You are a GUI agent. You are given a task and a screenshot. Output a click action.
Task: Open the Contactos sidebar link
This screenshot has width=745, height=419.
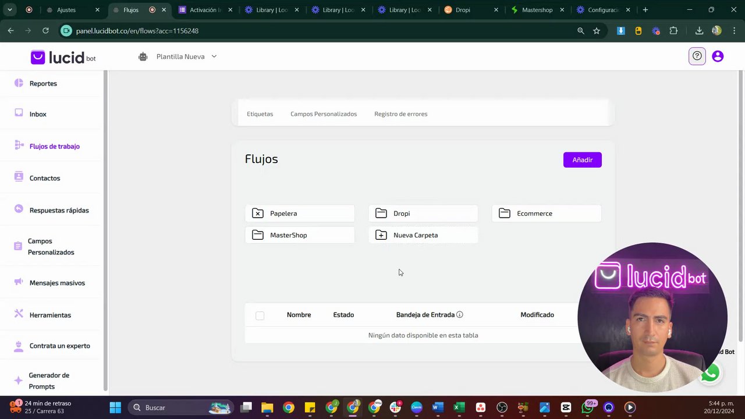[45, 178]
